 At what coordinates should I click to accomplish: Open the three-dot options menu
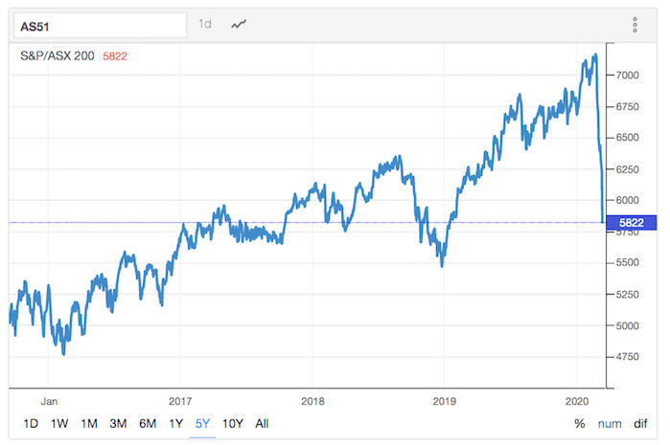635,26
